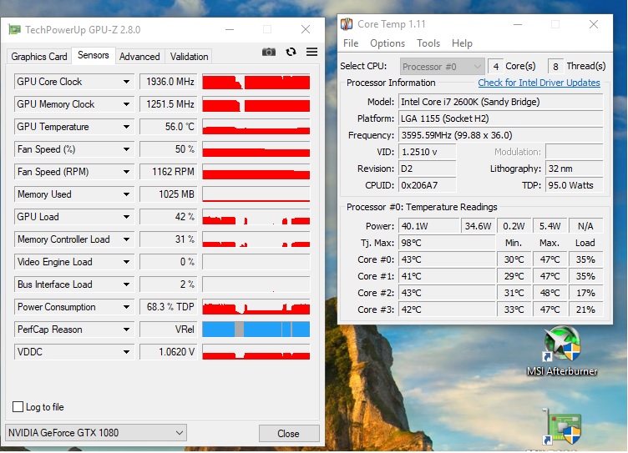Click the 1162 RPM value
This screenshot has width=628, height=453.
(169, 172)
